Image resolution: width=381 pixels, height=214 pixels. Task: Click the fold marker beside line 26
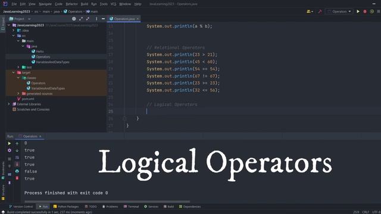point(124,118)
